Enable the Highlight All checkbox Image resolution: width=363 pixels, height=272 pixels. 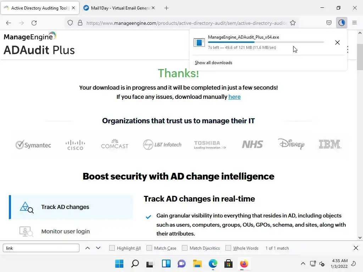[112, 248]
